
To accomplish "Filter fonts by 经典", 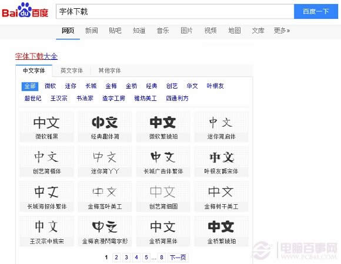I will [152, 86].
